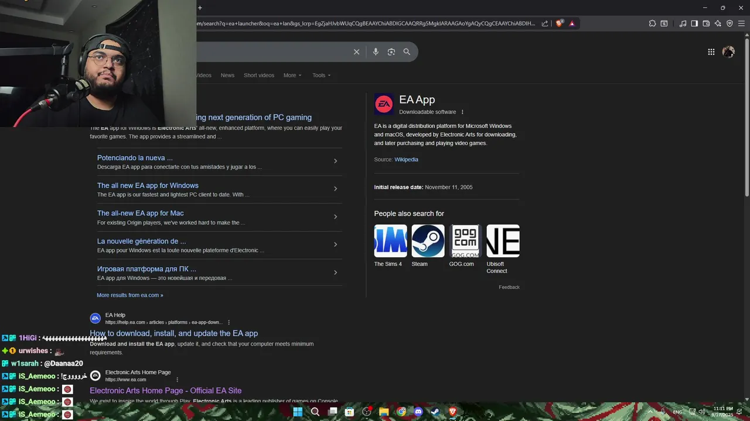Viewport: 750px width, 421px height.
Task: Open the volume speaker icon in tray
Action: [x=702, y=412]
